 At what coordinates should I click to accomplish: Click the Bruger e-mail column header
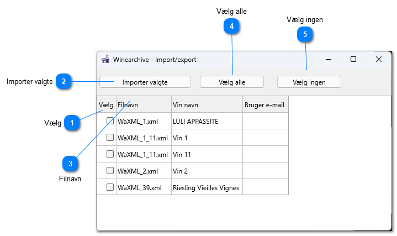pyautogui.click(x=266, y=104)
